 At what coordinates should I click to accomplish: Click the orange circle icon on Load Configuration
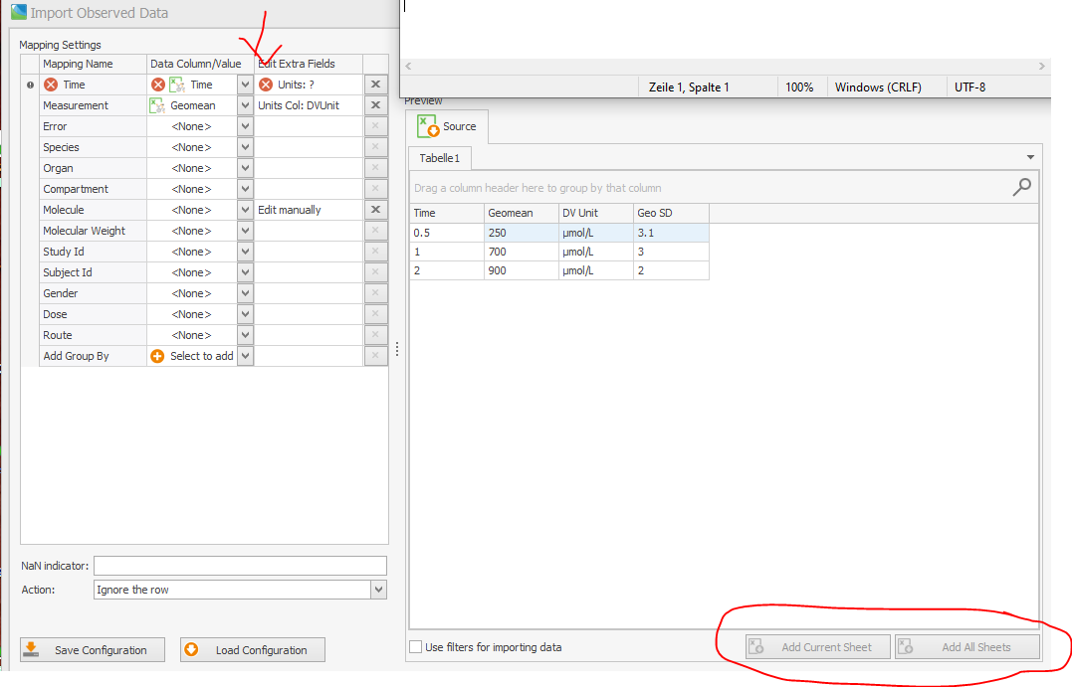coord(193,649)
